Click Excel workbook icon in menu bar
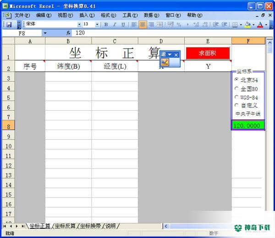Viewport: 275px width, 238px height. point(7,16)
